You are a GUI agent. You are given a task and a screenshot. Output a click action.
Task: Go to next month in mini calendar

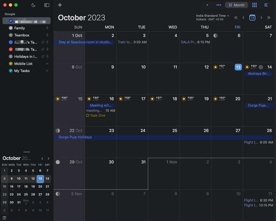48,158
